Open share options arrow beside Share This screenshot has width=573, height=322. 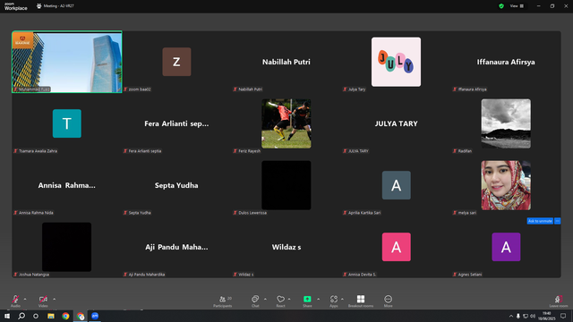319,299
